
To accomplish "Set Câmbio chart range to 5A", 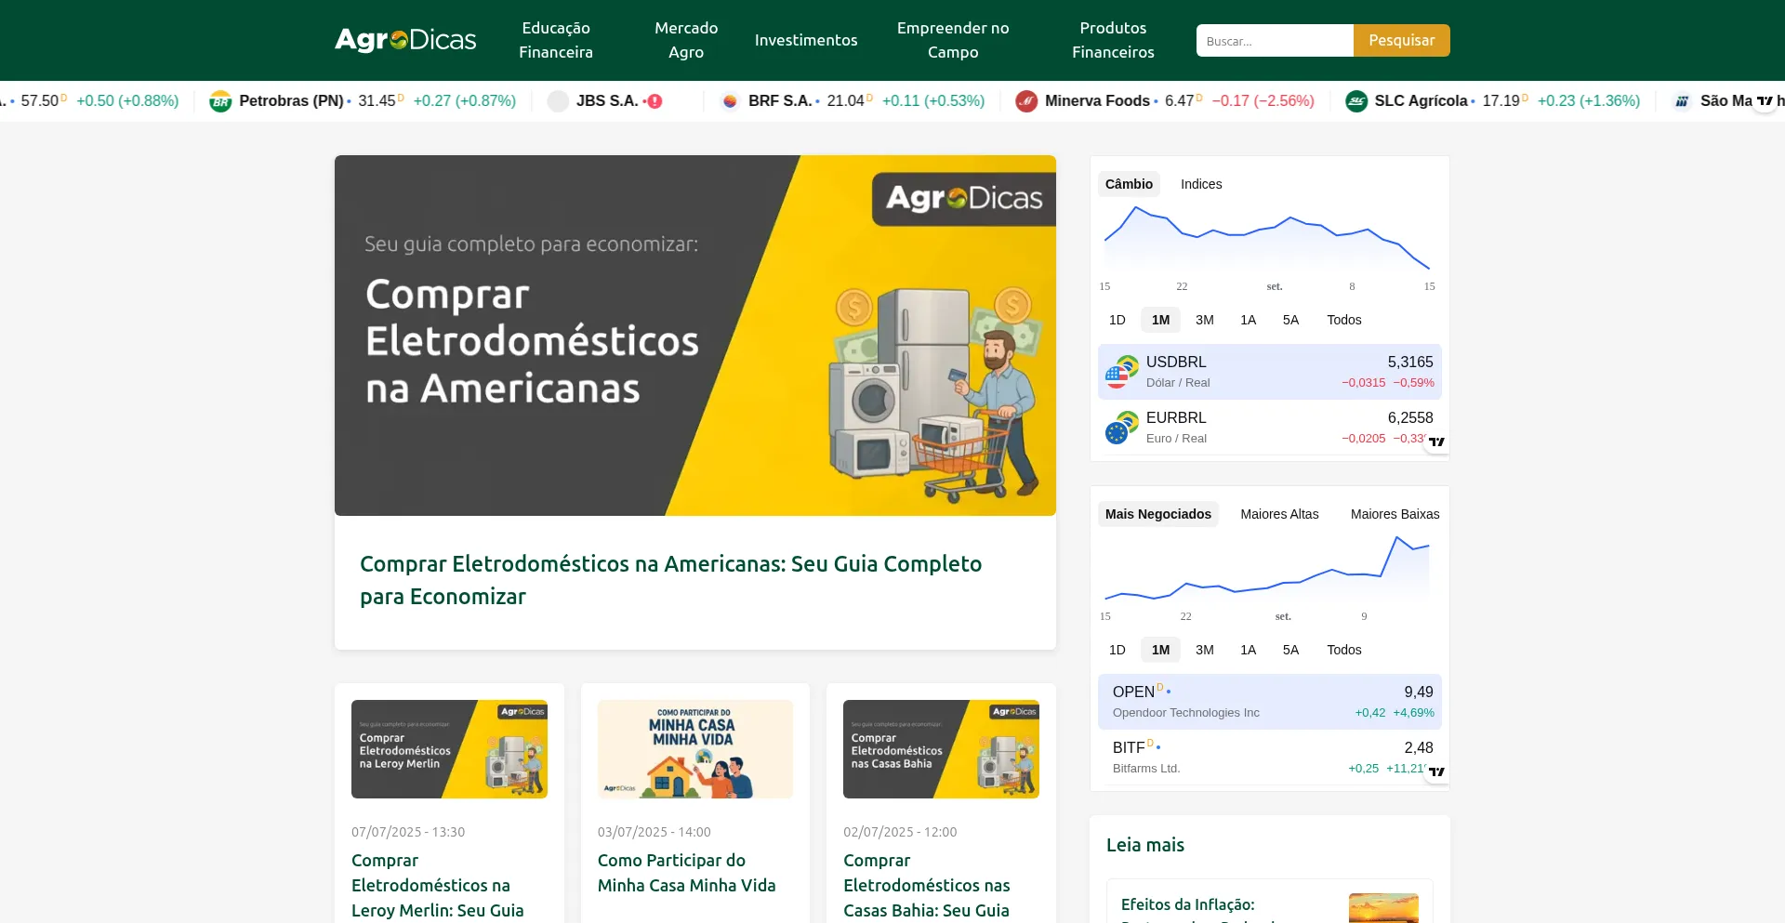I will click(1290, 320).
